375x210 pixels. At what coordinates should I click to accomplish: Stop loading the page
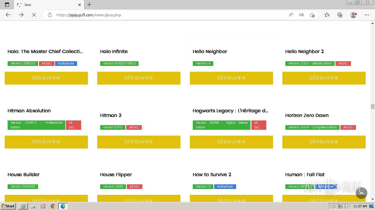point(34,15)
